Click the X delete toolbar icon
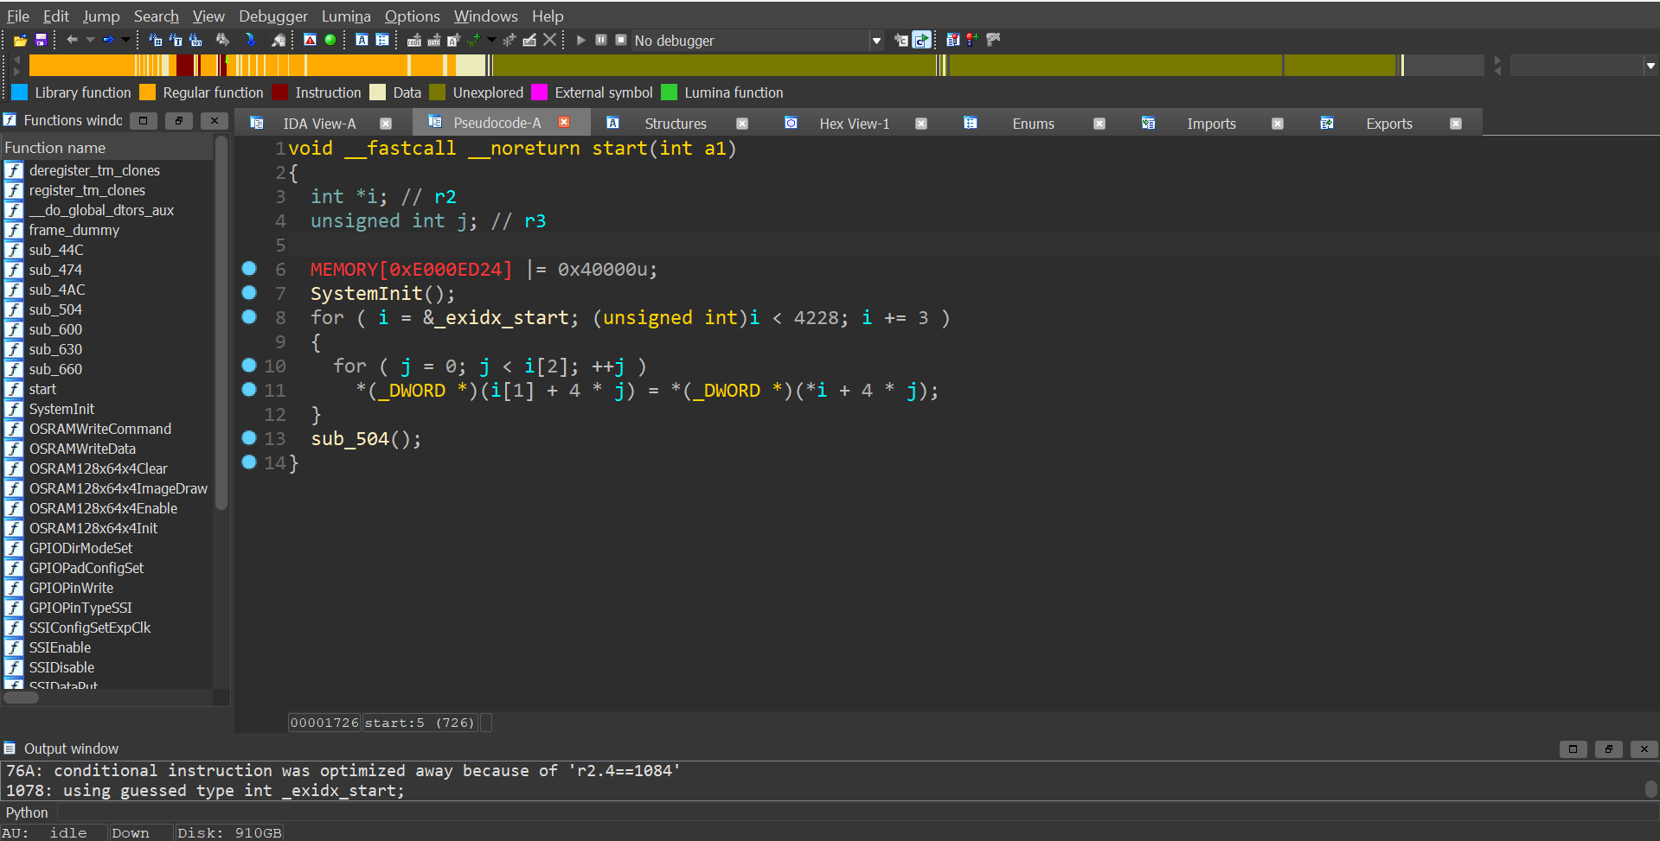 click(x=549, y=40)
